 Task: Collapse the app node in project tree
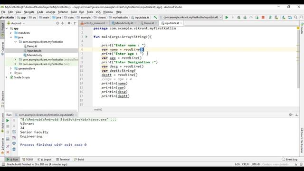[x=7, y=28]
